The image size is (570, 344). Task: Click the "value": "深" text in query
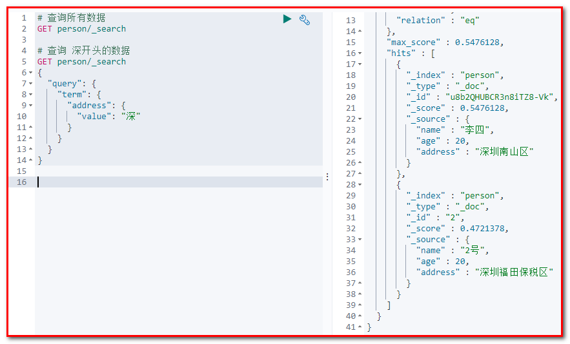[108, 117]
